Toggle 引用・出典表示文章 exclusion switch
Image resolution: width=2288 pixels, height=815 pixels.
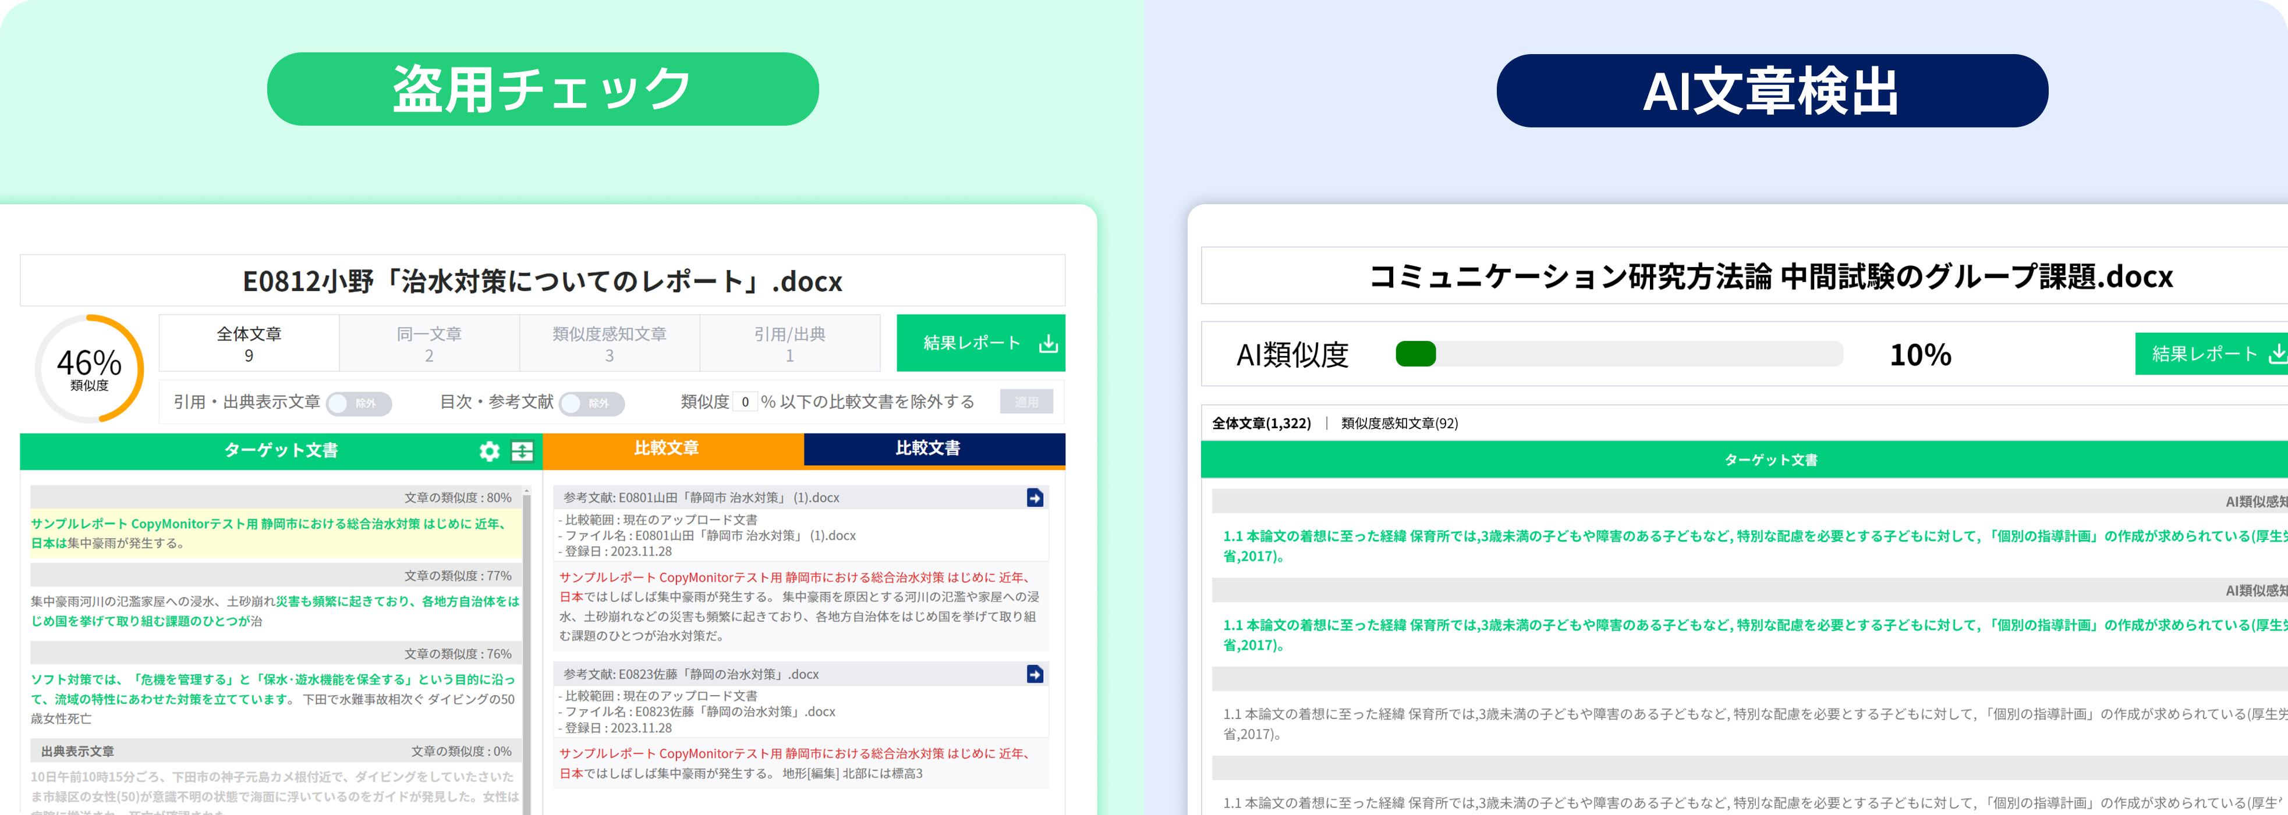pos(359,403)
